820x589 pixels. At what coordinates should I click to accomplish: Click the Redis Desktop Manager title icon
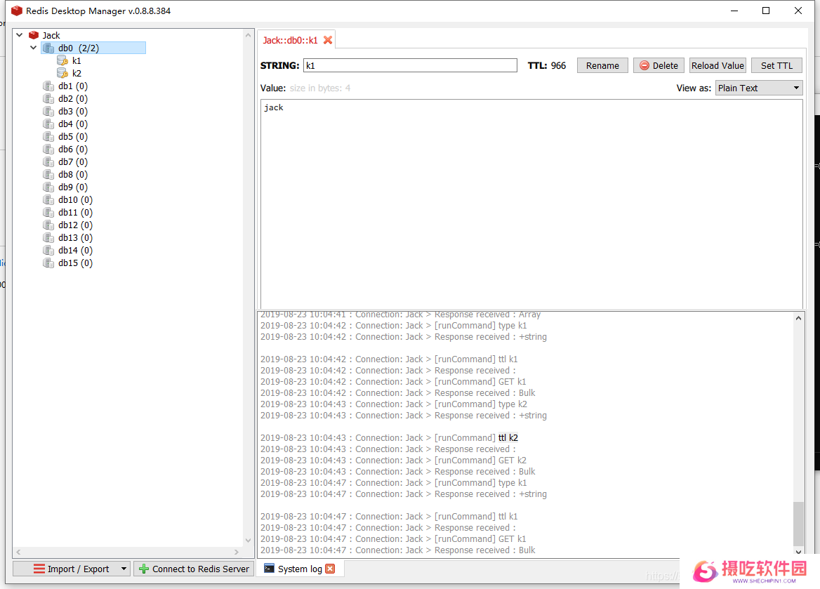[17, 11]
